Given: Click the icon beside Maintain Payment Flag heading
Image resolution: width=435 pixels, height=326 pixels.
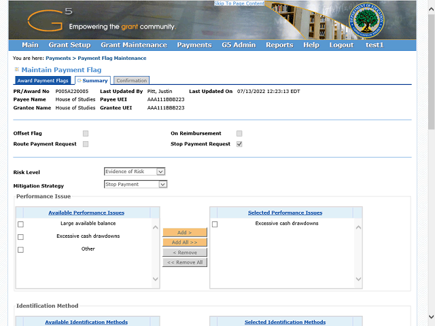Looking at the screenshot, I should [x=16, y=69].
